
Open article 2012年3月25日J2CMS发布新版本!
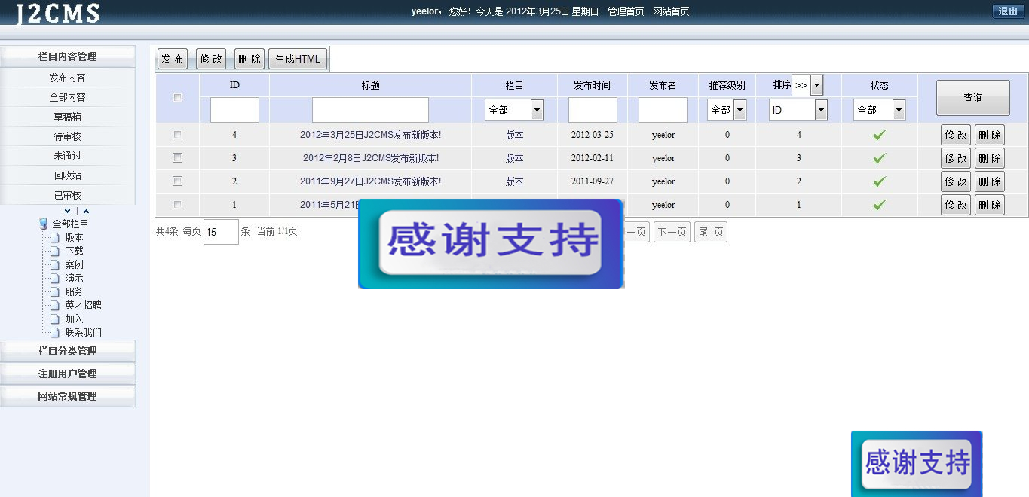(x=370, y=135)
